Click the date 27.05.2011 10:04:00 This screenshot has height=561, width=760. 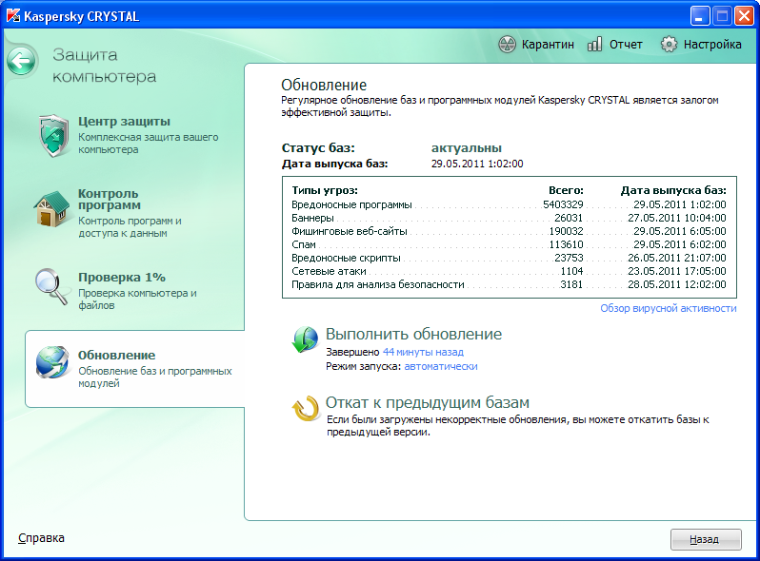(676, 218)
